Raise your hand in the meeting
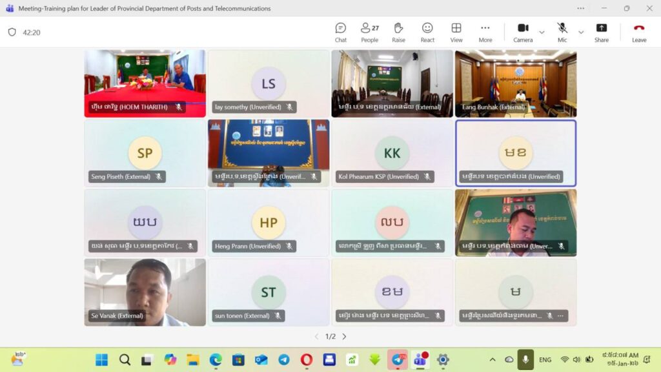661x372 pixels. (398, 32)
